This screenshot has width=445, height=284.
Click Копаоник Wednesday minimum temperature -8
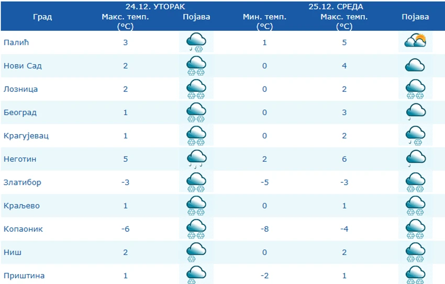click(264, 229)
